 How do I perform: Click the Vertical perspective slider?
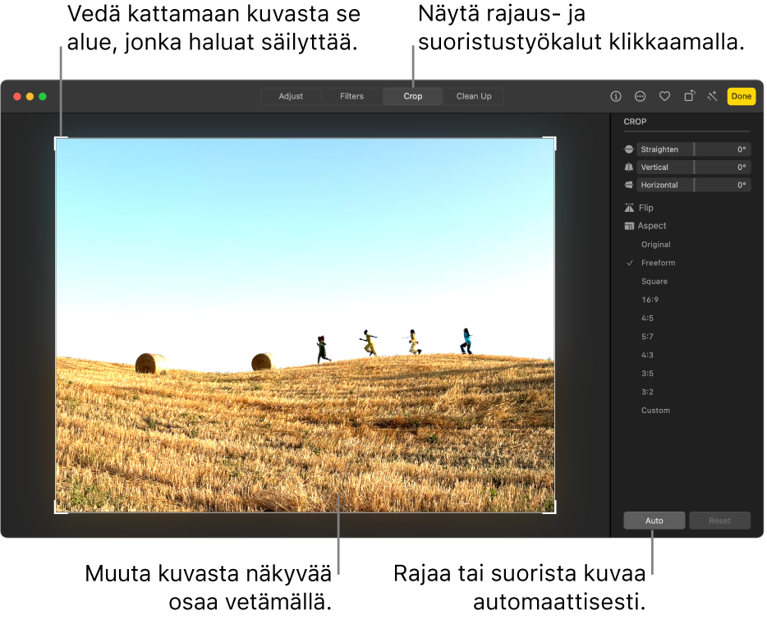pyautogui.click(x=693, y=168)
